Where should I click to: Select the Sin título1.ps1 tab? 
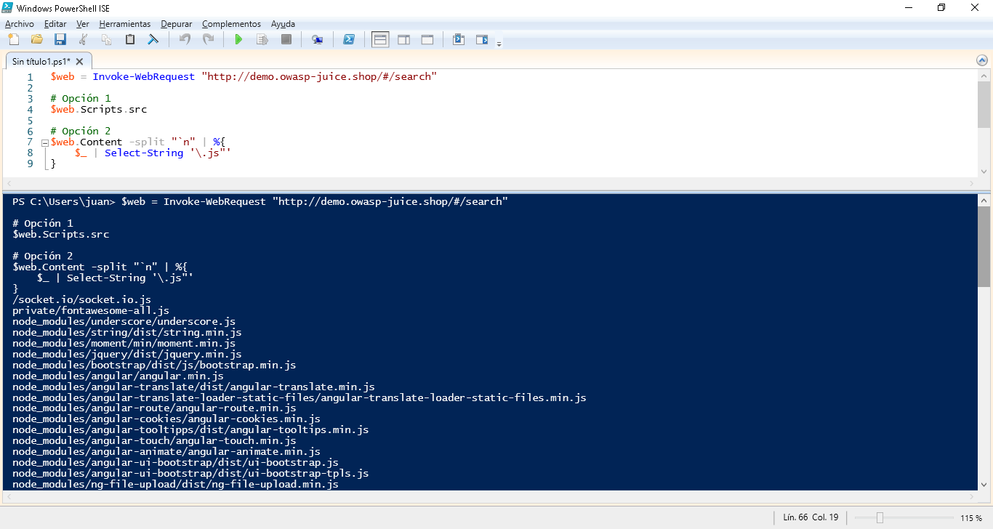click(x=42, y=61)
